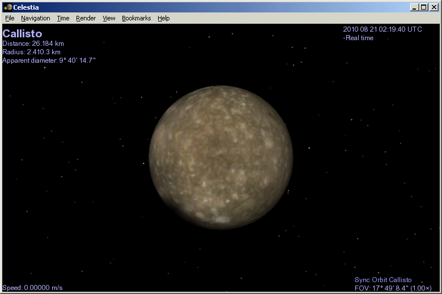Click the Celestia icon in the title bar
The image size is (442, 294).
point(8,7)
